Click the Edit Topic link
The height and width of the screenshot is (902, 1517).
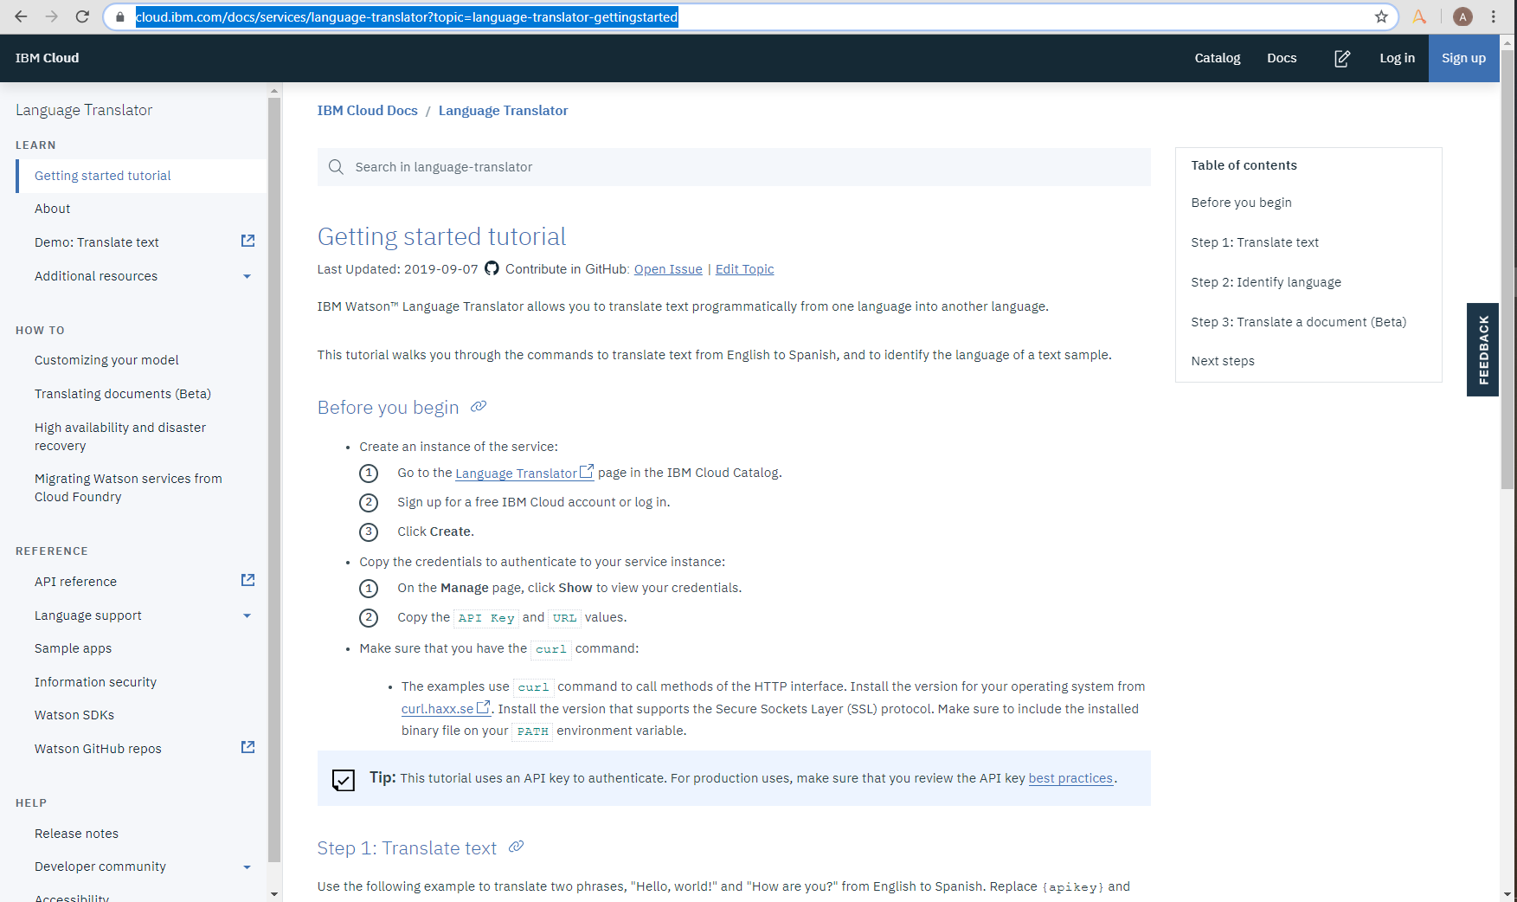tap(744, 269)
